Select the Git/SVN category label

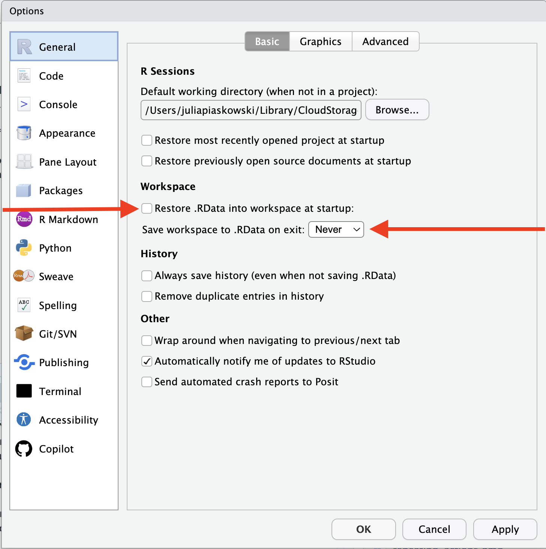point(58,334)
